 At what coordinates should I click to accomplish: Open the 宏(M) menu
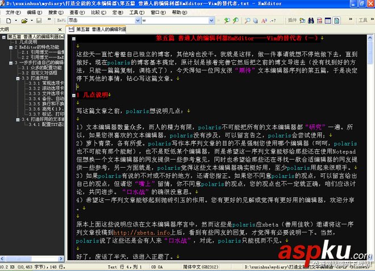pos(118,12)
